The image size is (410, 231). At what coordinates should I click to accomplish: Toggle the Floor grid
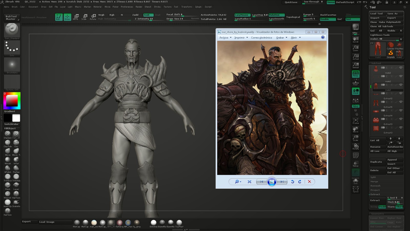[356, 82]
